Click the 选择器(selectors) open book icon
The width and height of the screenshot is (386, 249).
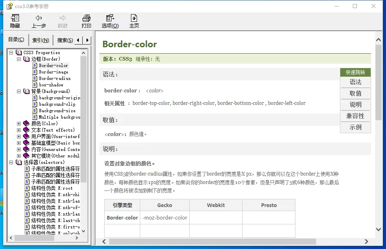coord(19,162)
